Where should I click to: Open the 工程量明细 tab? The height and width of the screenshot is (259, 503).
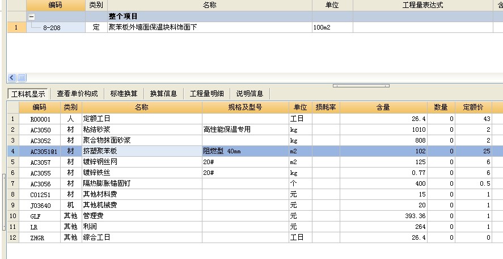[206, 94]
